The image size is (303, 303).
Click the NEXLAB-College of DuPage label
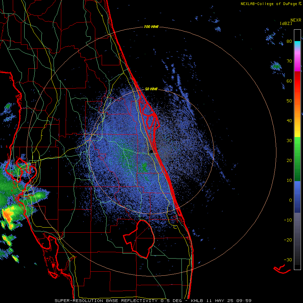pos(269,4)
